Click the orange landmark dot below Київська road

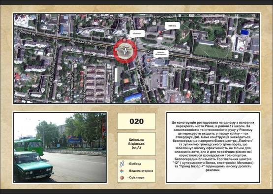pos(149,60)
